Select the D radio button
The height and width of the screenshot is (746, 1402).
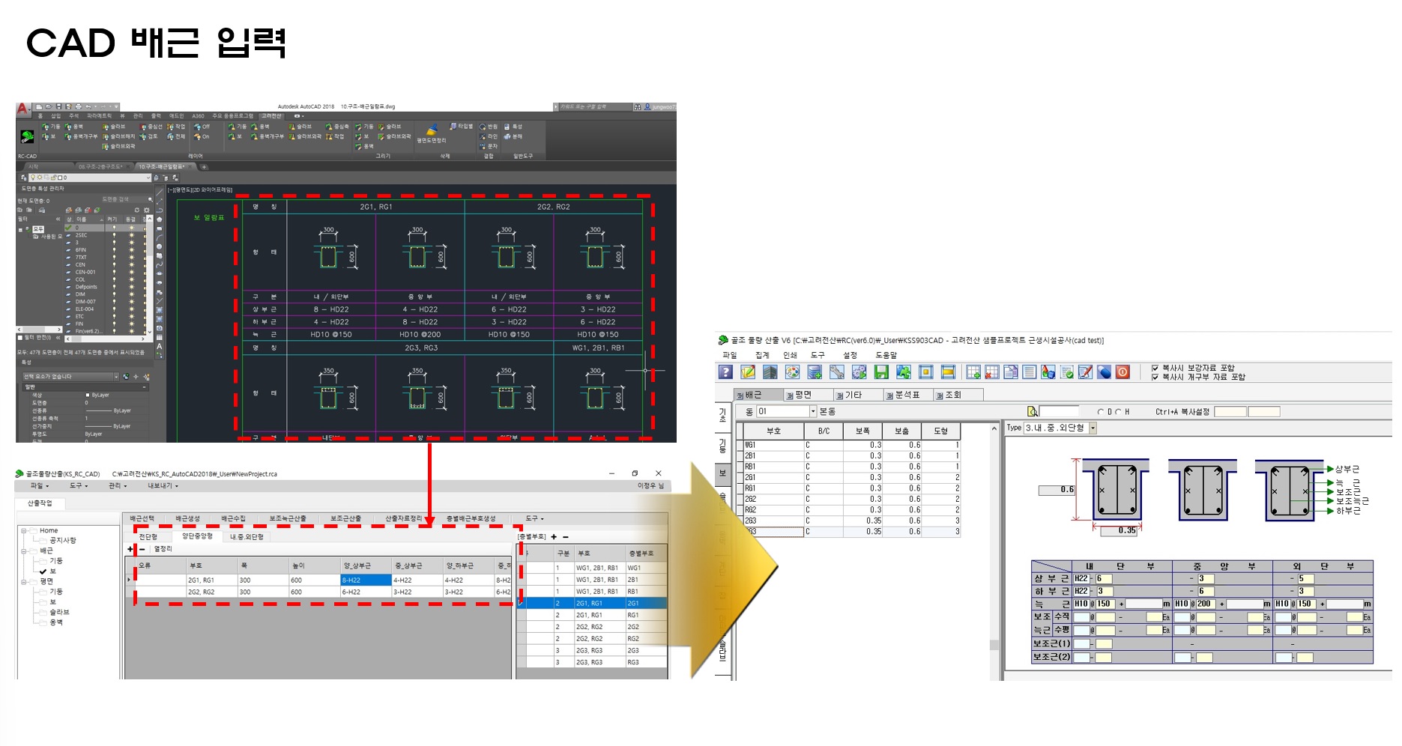(x=1101, y=412)
